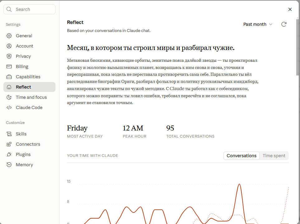Click the chart axis label 8
The height and width of the screenshot is (224, 300).
[x=68, y=202]
